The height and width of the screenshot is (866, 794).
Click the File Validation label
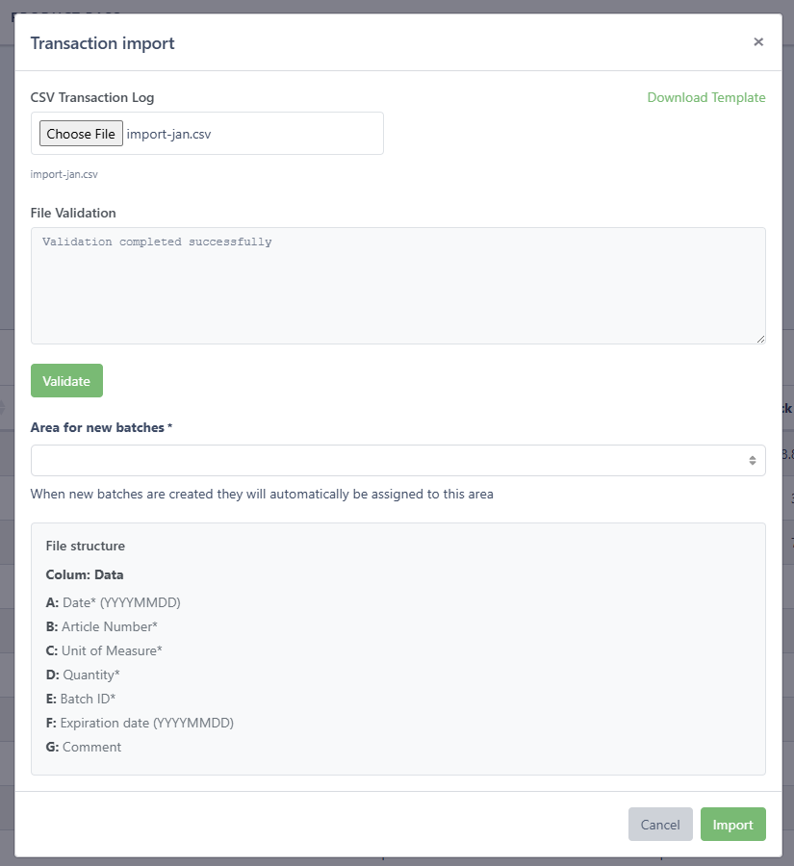(73, 213)
